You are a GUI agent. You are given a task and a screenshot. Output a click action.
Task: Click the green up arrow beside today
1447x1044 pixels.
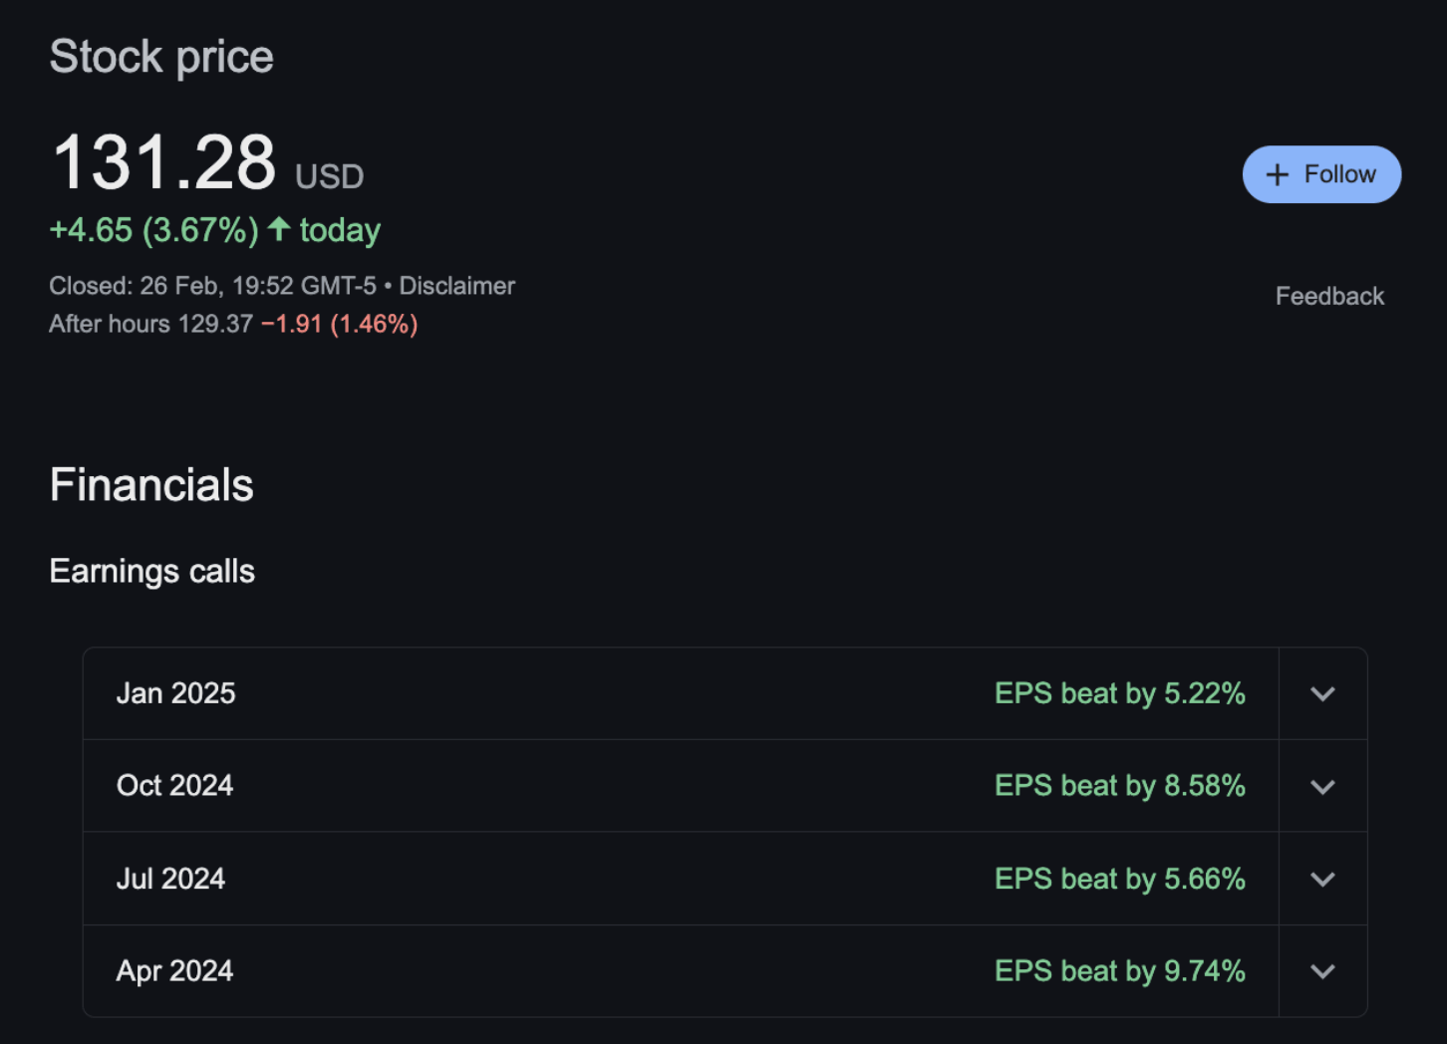click(x=279, y=229)
